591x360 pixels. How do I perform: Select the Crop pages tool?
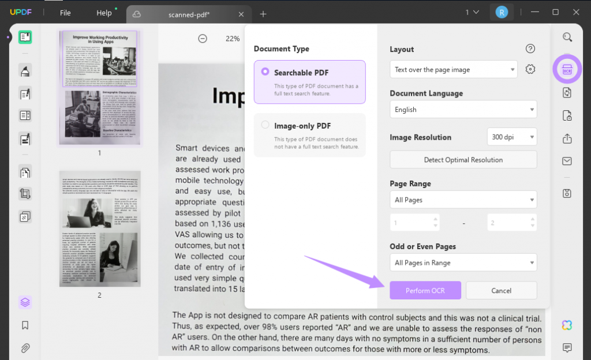[25, 194]
